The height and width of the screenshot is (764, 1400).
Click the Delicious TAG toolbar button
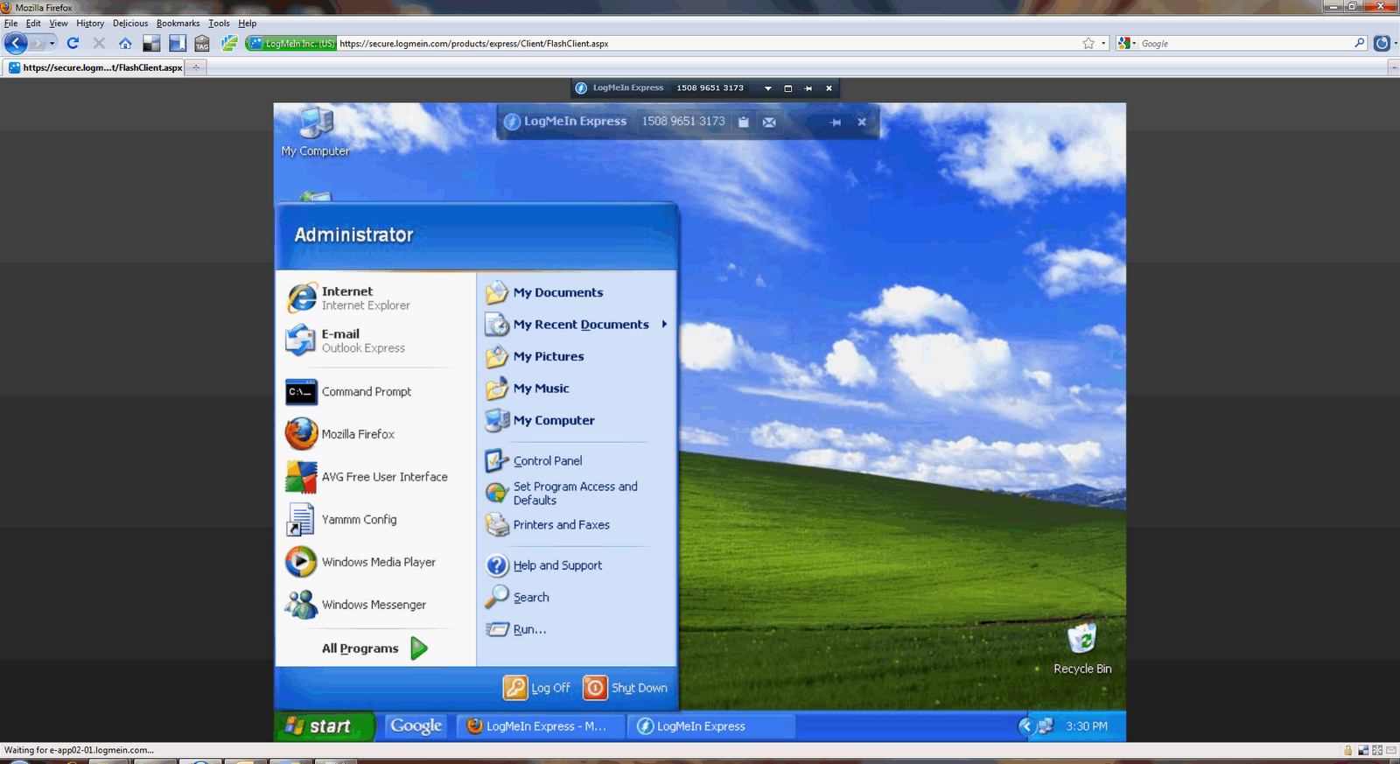pyautogui.click(x=202, y=43)
